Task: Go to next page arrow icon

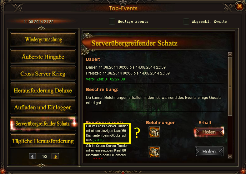Action: 56,156
